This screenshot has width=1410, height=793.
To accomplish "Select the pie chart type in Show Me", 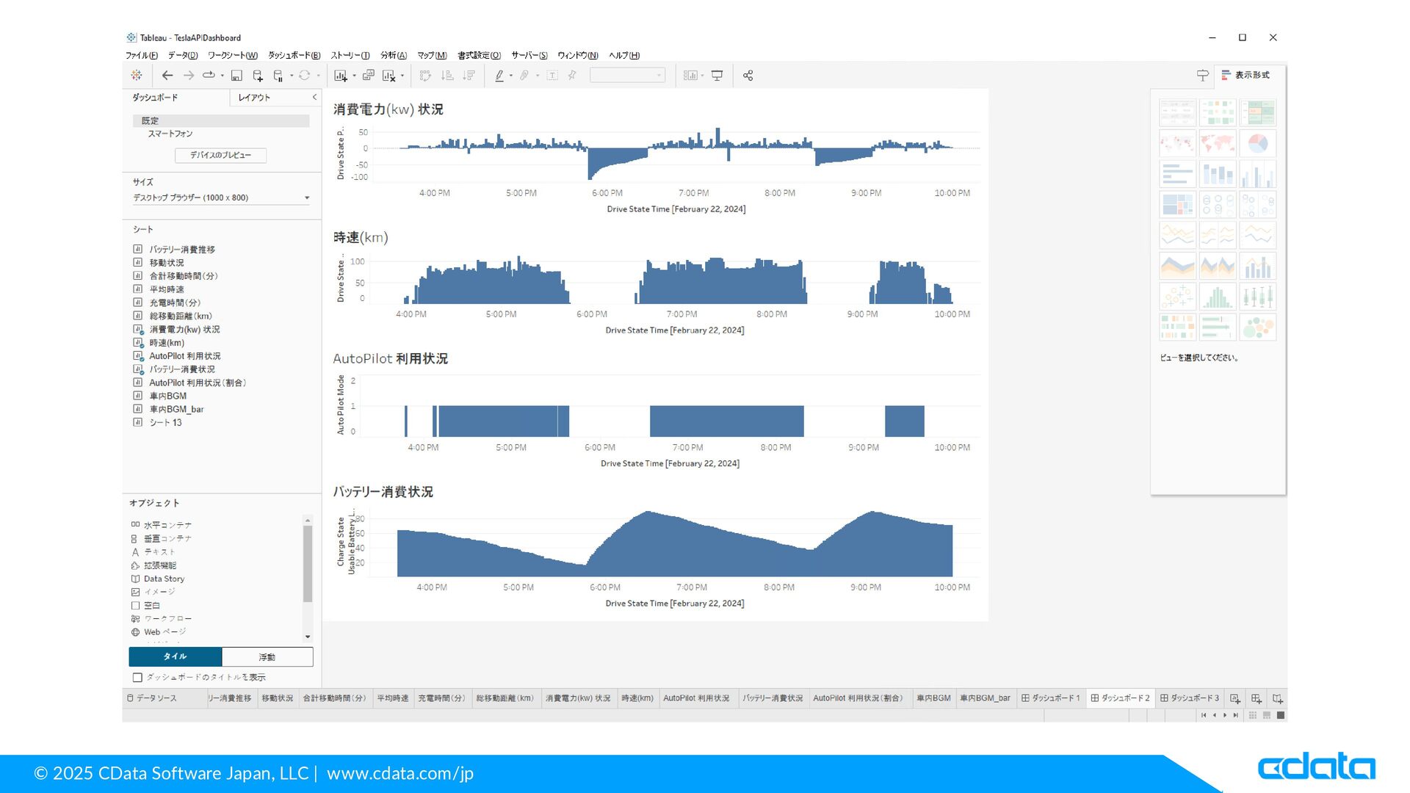I will (1257, 143).
